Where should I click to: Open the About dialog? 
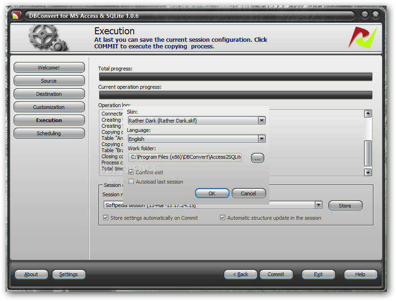pos(31,274)
